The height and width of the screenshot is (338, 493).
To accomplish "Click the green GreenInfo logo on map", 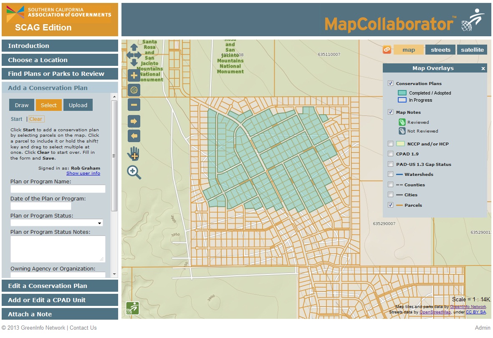I will (133, 308).
